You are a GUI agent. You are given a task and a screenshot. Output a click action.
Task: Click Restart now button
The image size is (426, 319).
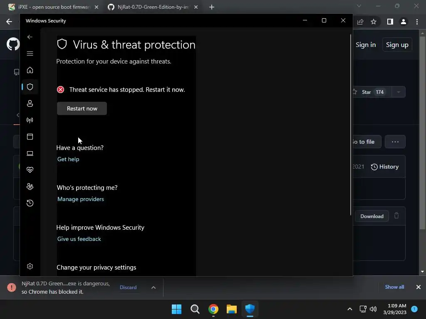tap(82, 108)
